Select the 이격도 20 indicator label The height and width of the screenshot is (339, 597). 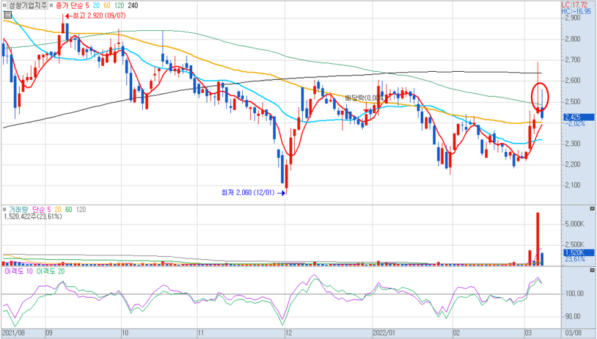51,272
